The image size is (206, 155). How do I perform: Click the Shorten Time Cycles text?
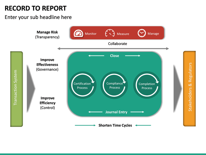click(x=115, y=125)
